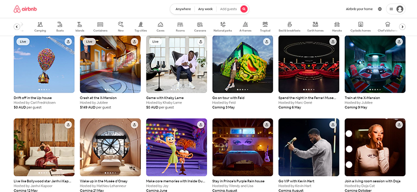Image resolution: width=417 pixels, height=192 pixels.
Task: Click Airbnb your home link
Action: tap(359, 9)
